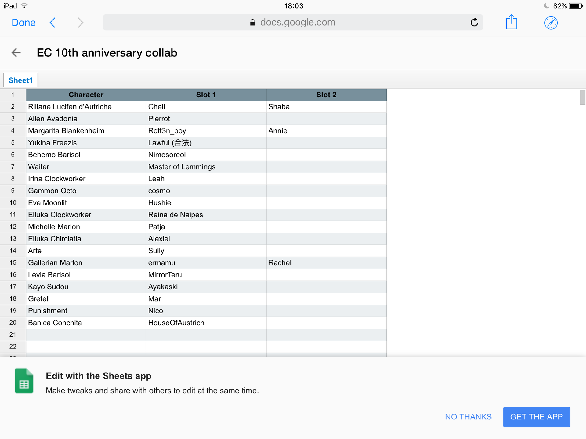Open page in Safari compass icon
586x439 pixels.
(551, 23)
